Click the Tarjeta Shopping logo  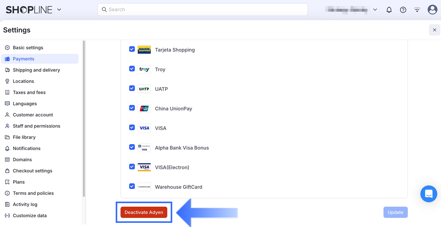pyautogui.click(x=144, y=50)
